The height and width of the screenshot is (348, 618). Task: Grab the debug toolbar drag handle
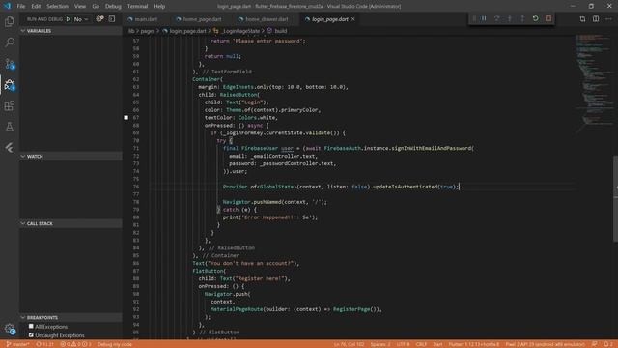tap(474, 18)
